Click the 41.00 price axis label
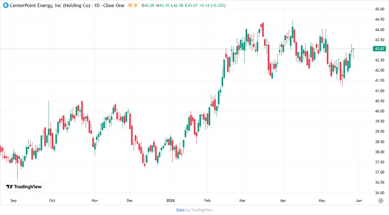The width and height of the screenshot is (389, 215). [x=379, y=91]
